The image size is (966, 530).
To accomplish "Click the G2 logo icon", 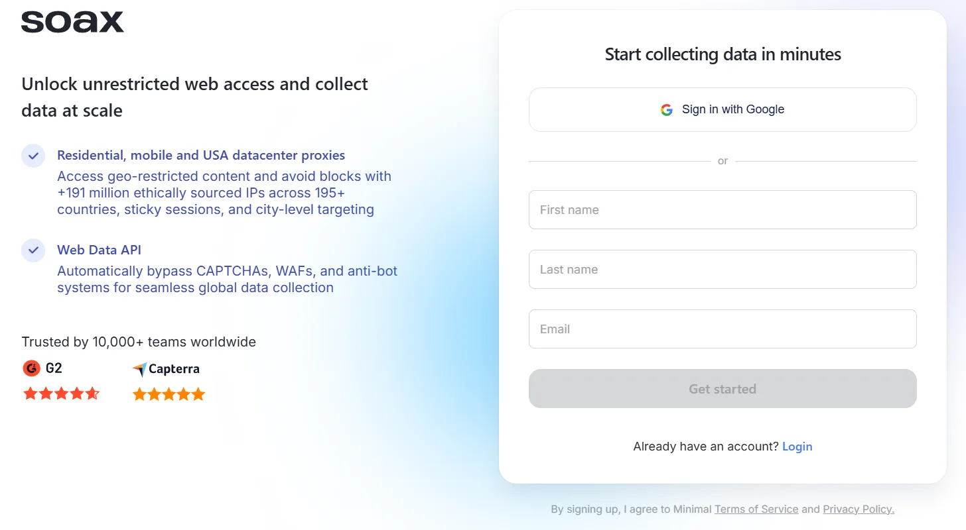I will (x=31, y=368).
